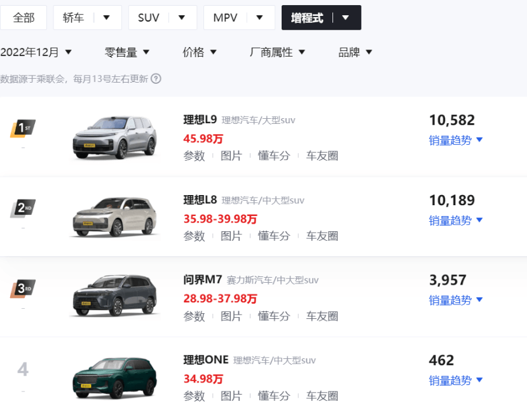
Task: Expand 销量趋势 for 理想ONE
Action: click(456, 381)
